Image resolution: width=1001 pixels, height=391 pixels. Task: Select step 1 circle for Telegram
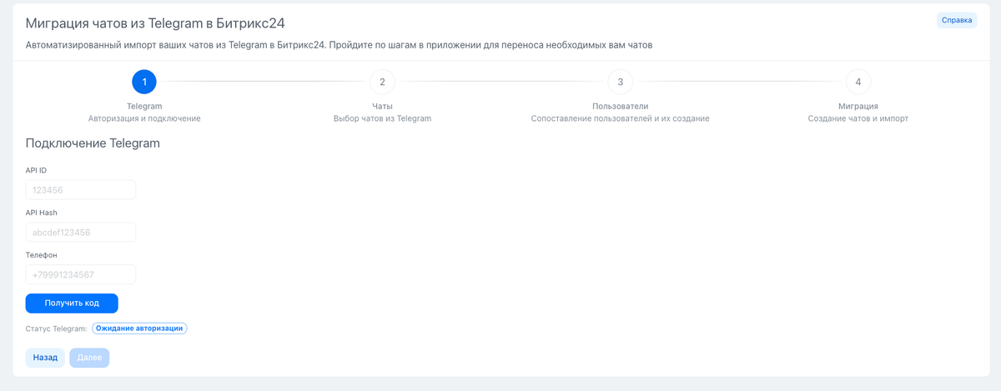pos(144,82)
